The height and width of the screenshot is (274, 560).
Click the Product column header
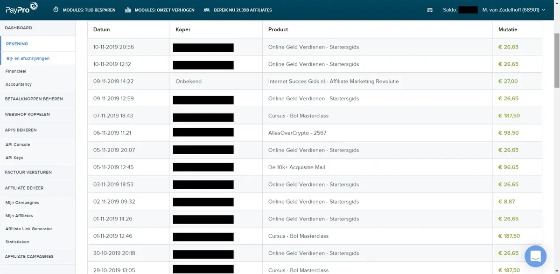tap(278, 29)
